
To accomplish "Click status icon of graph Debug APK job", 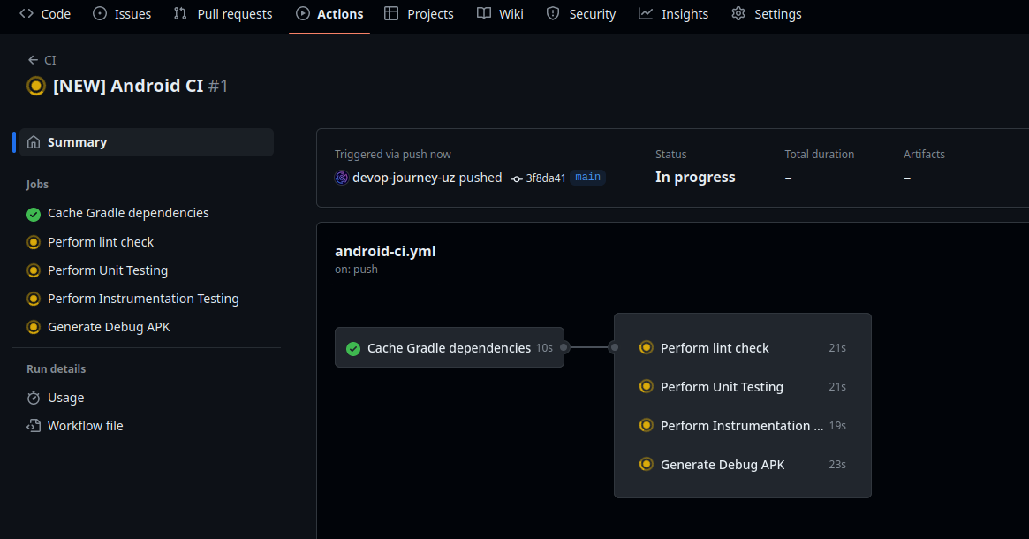I will coord(647,464).
